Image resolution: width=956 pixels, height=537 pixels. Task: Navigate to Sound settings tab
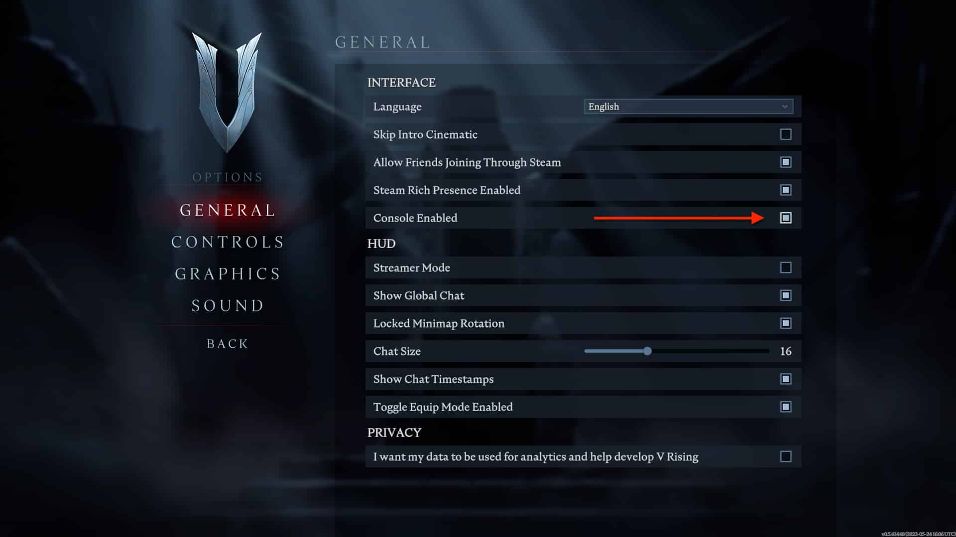pos(228,304)
